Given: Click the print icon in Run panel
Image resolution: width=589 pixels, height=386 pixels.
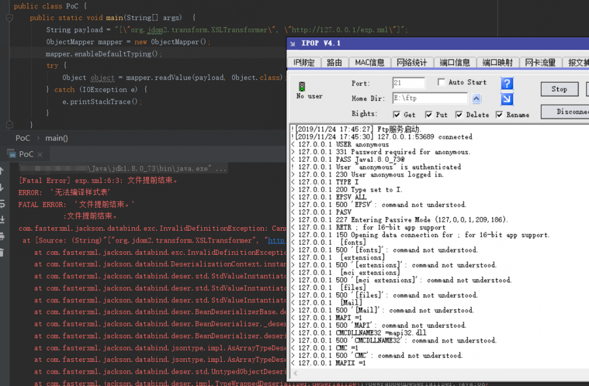Looking at the screenshot, I should click(x=2, y=236).
